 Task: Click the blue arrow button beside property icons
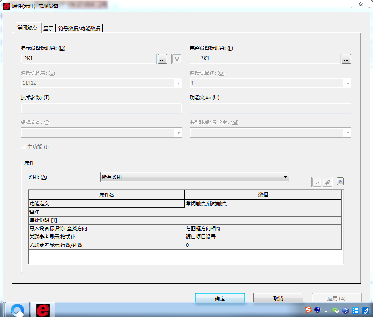(x=340, y=181)
